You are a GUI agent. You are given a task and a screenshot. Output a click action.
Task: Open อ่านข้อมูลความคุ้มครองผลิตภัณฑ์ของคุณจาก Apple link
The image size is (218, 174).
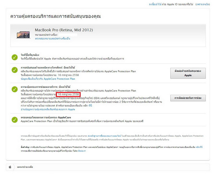[48, 109]
